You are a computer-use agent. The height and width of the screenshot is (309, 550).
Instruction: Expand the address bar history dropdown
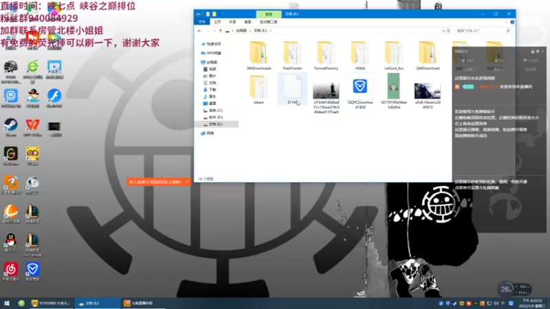coord(443,31)
